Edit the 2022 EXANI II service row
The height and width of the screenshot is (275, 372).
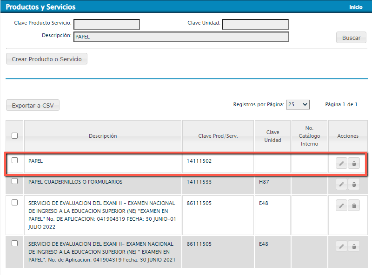[x=341, y=206]
